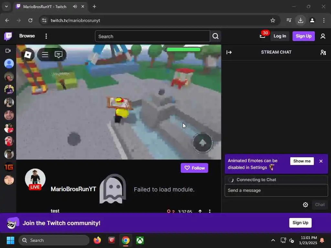This screenshot has height=248, width=331.
Task: Click the address bar URL twitch.tv/mariobrosrunyt
Action: pos(75,20)
